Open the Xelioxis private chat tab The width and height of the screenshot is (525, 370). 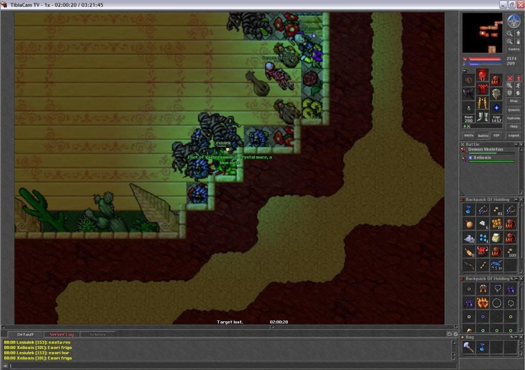tap(97, 334)
